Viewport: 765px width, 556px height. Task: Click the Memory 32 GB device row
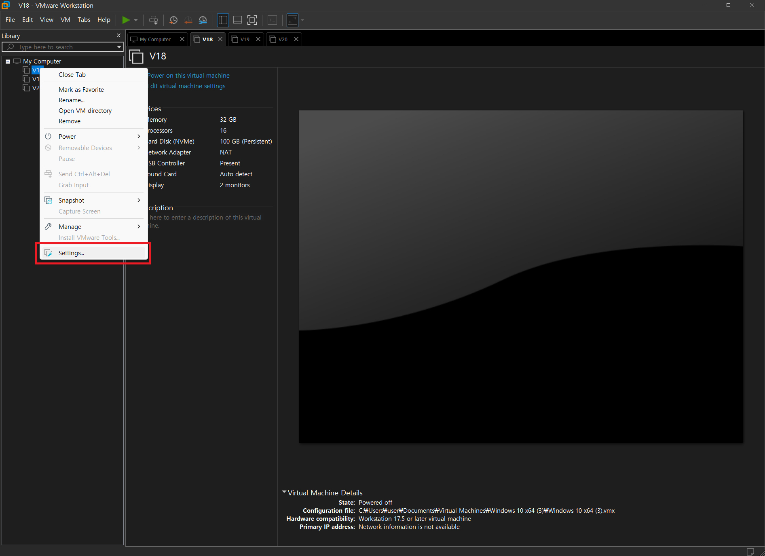click(210, 119)
